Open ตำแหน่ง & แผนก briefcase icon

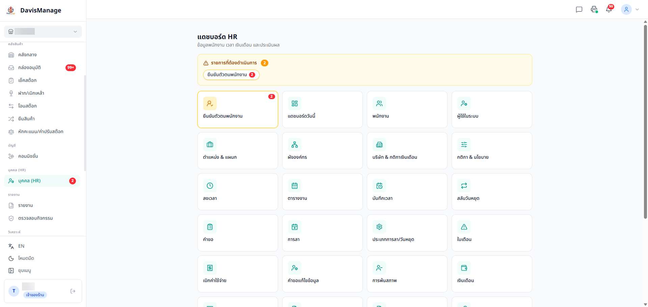[210, 145]
